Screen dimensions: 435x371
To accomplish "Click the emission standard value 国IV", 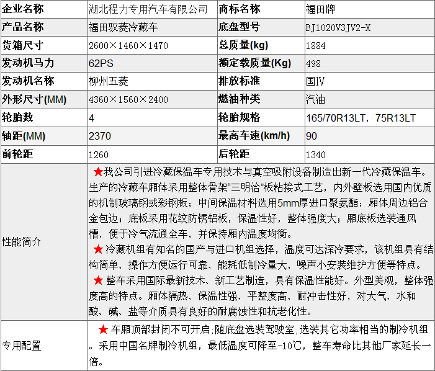I will [x=315, y=81].
